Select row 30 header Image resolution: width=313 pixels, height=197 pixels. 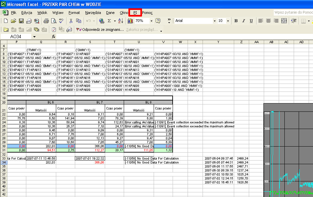4,146
